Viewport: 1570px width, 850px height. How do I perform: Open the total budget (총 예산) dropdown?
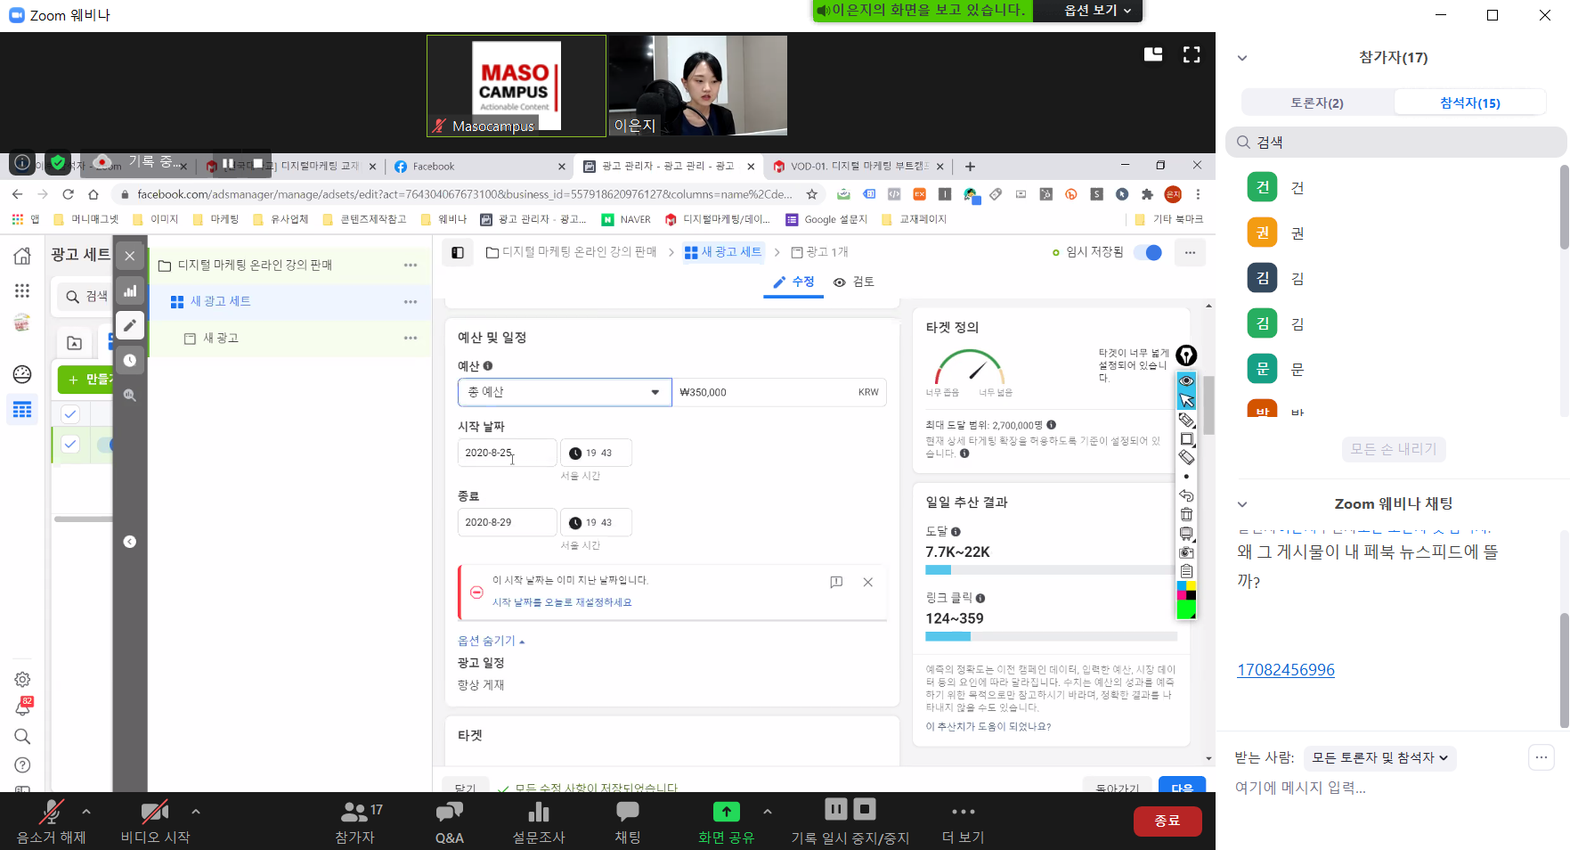tap(565, 392)
